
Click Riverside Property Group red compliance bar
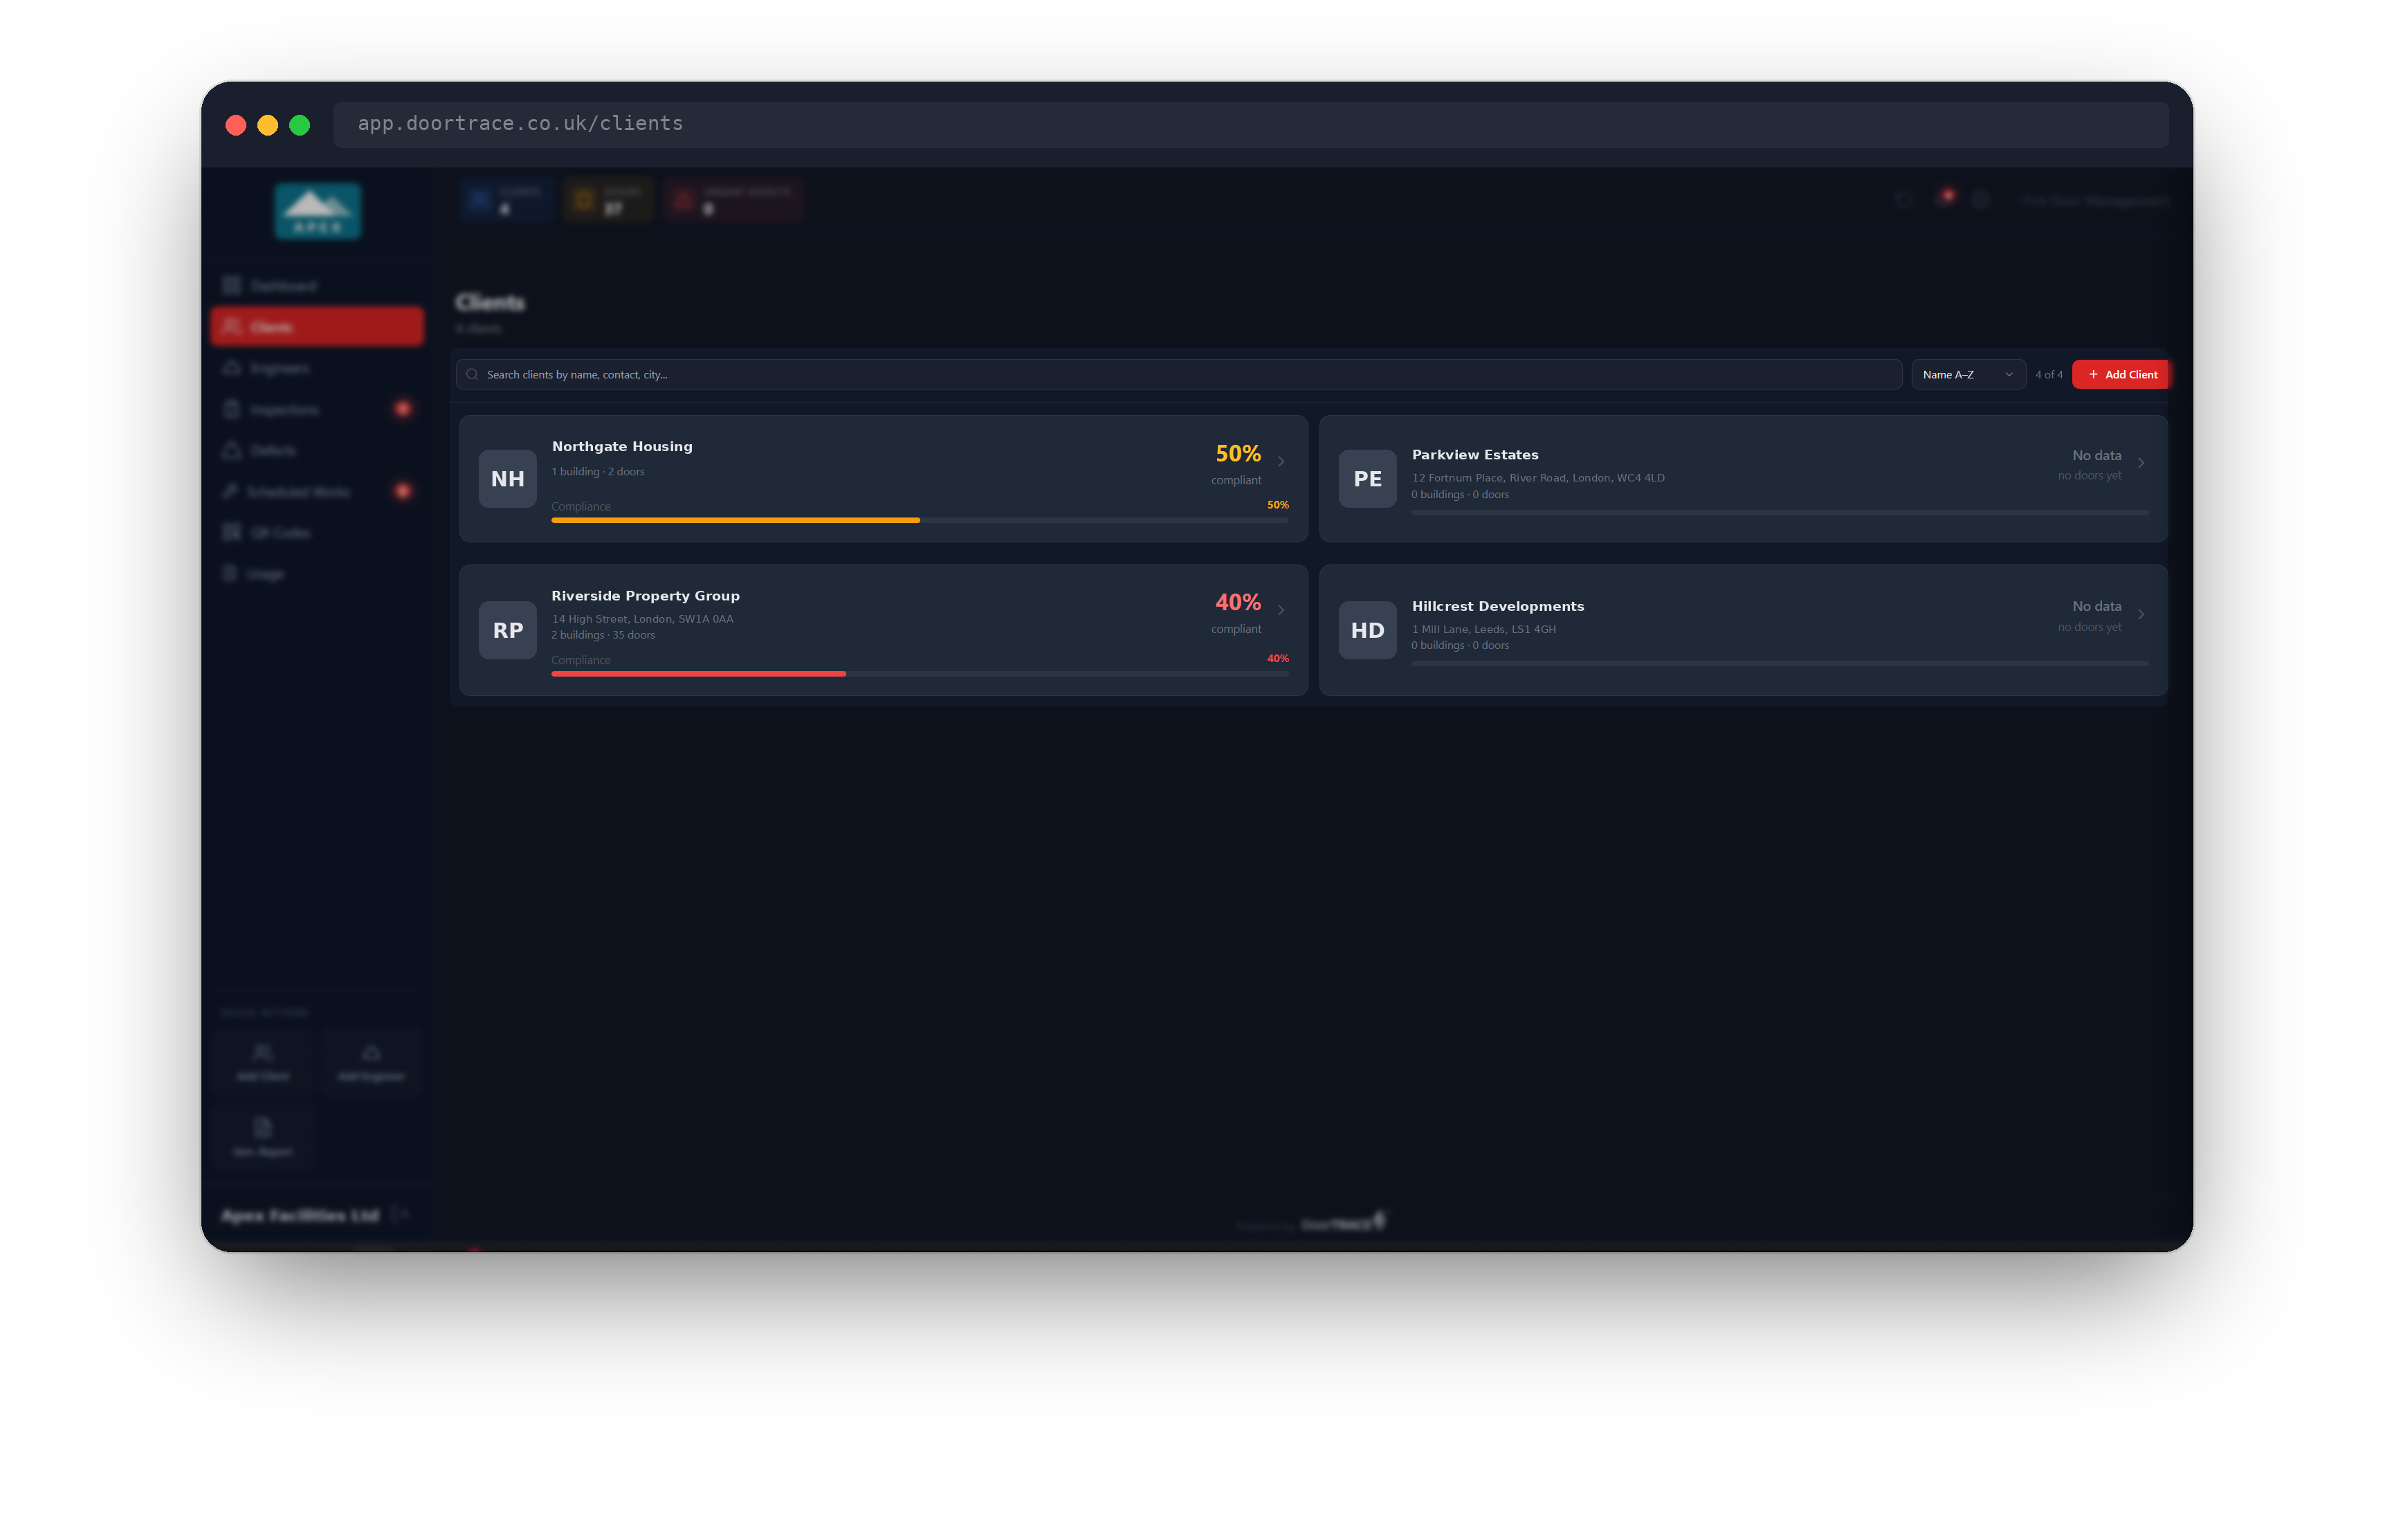click(698, 674)
